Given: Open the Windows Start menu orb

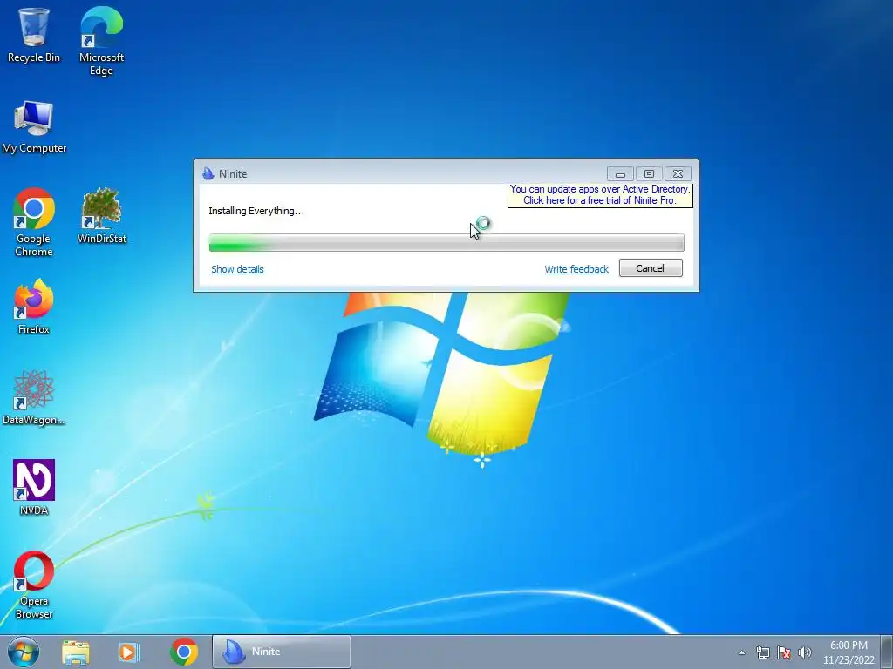Looking at the screenshot, I should [24, 652].
